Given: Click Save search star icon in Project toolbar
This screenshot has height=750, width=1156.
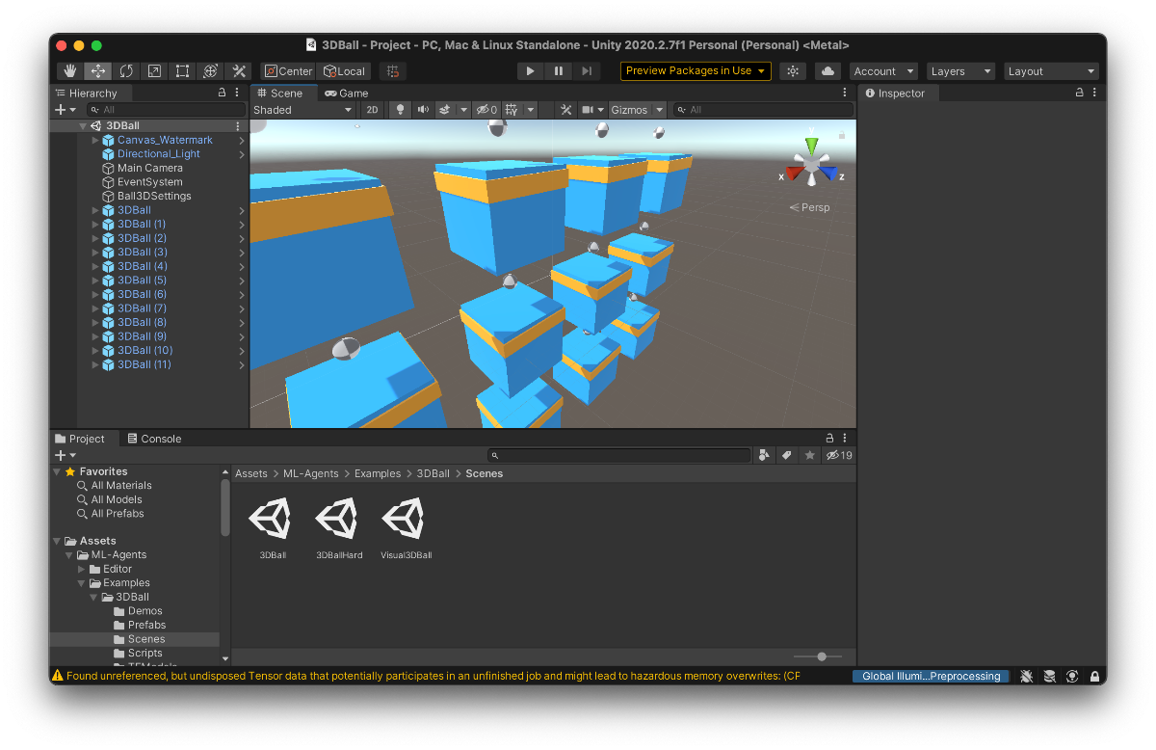Looking at the screenshot, I should [810, 455].
